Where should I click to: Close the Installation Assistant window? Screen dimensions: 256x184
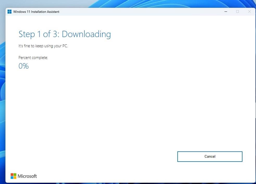click(249, 11)
